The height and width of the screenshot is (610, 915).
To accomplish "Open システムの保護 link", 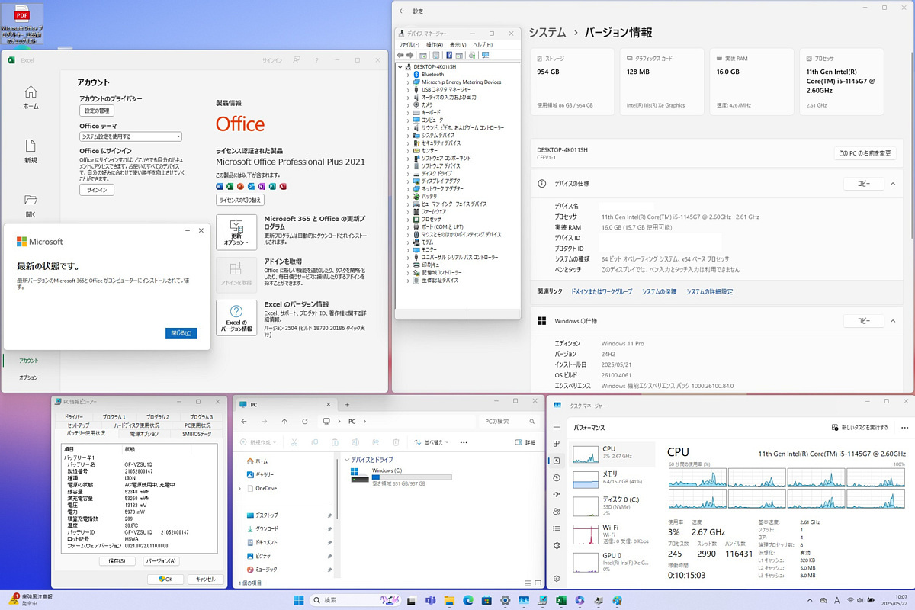I will click(x=659, y=292).
